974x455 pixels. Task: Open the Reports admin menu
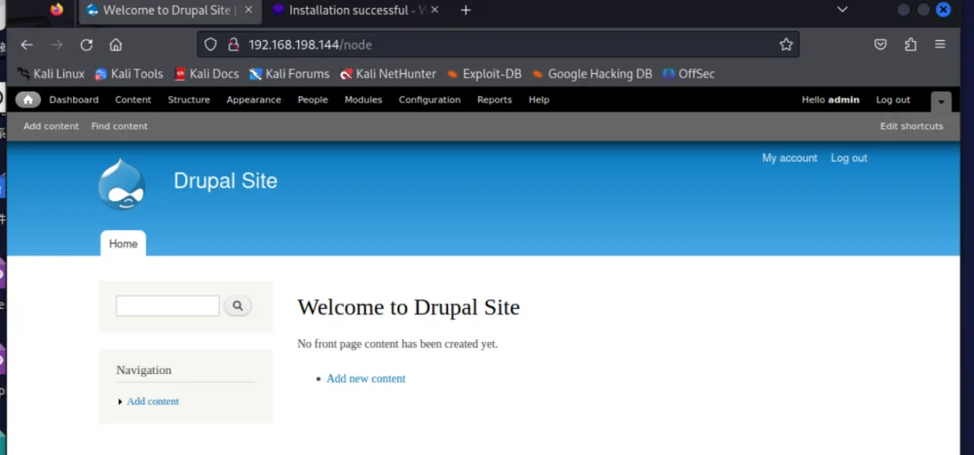tap(495, 99)
